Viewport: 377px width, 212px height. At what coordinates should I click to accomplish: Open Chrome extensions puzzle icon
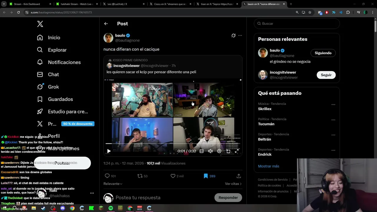click(x=348, y=12)
